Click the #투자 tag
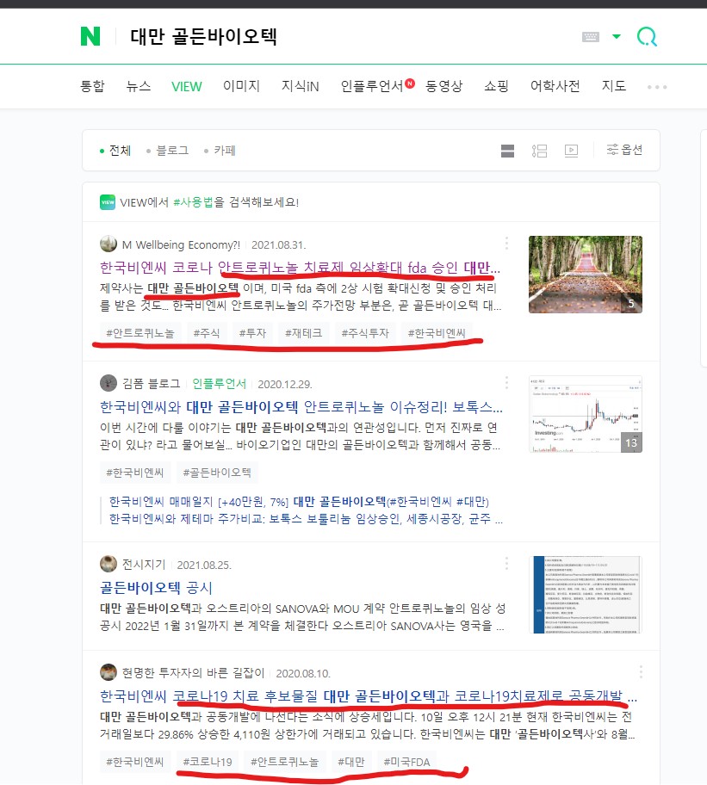 tap(252, 333)
